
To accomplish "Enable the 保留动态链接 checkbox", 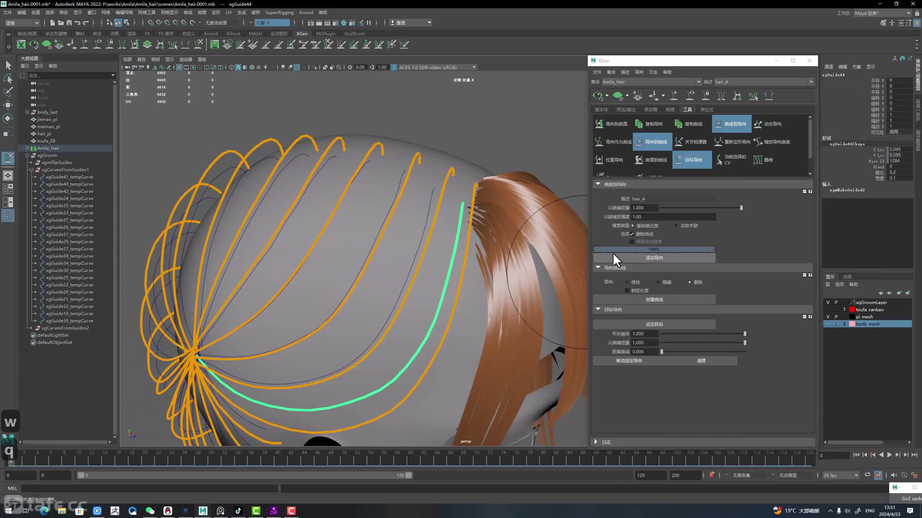I will (632, 241).
